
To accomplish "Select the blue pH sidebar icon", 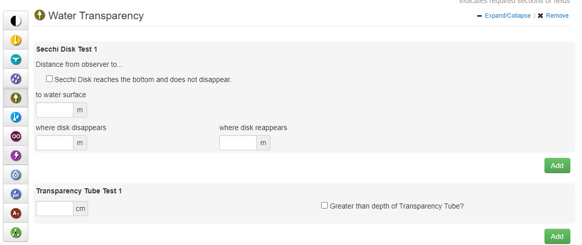I will [16, 194].
